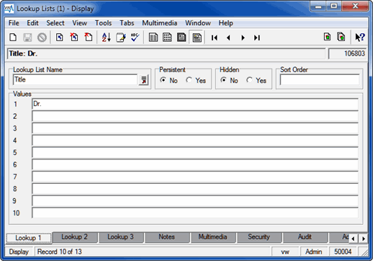
Task: Click the A-Z Sort icon
Action: tap(106, 37)
